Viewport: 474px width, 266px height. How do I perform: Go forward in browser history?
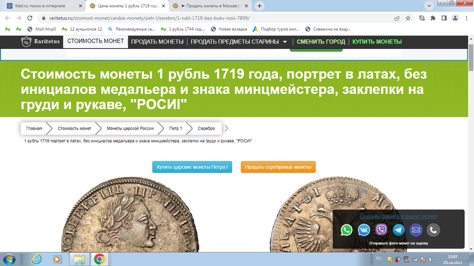(19, 18)
